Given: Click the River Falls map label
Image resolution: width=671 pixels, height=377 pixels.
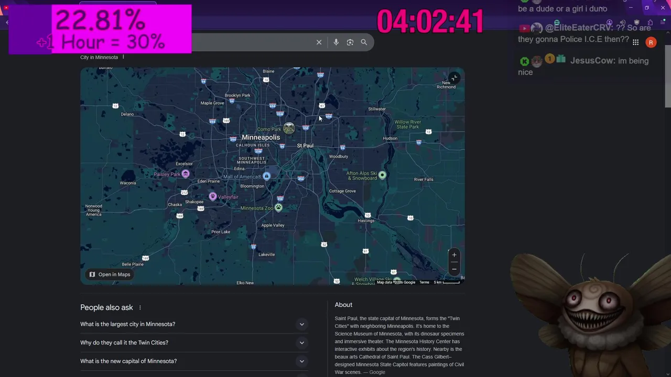Looking at the screenshot, I should pos(424,180).
